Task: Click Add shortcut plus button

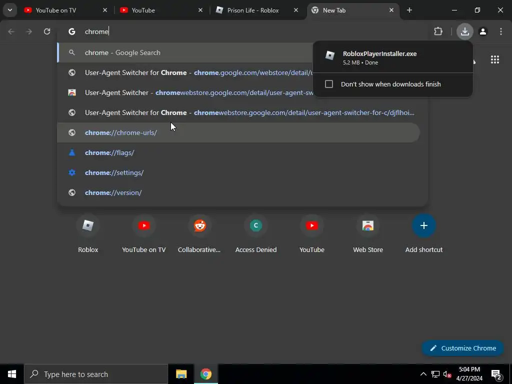Action: (x=424, y=225)
